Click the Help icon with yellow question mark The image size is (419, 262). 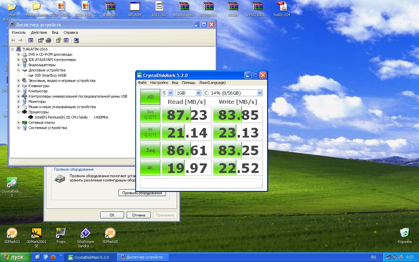click(58, 40)
